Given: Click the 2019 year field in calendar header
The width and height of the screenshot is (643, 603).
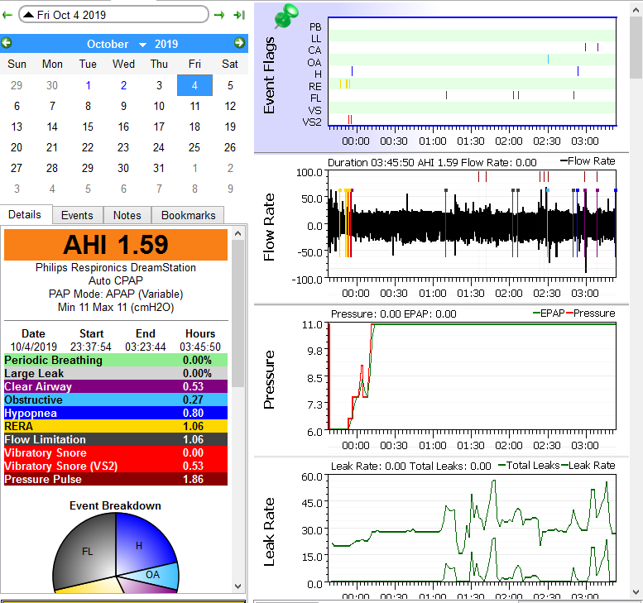Looking at the screenshot, I should 166,44.
